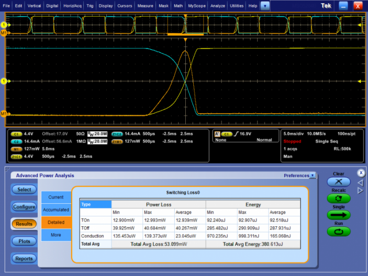Image resolution: width=368 pixels, height=276 pixels.
Task: Select the Z1C2 zoom channel badge
Action: coord(117,134)
